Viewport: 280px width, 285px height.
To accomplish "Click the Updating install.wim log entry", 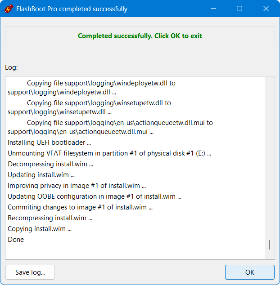I will click(41, 175).
